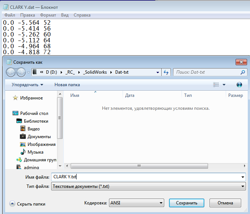Open the Файл menu in Notepad
Screen dimensions: 250x214
point(10,15)
